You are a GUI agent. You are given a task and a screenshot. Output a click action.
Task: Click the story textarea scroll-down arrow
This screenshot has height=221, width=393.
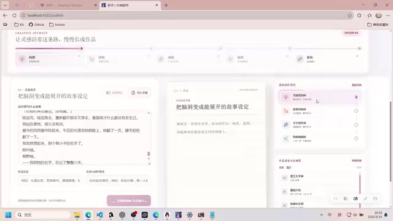(149, 158)
